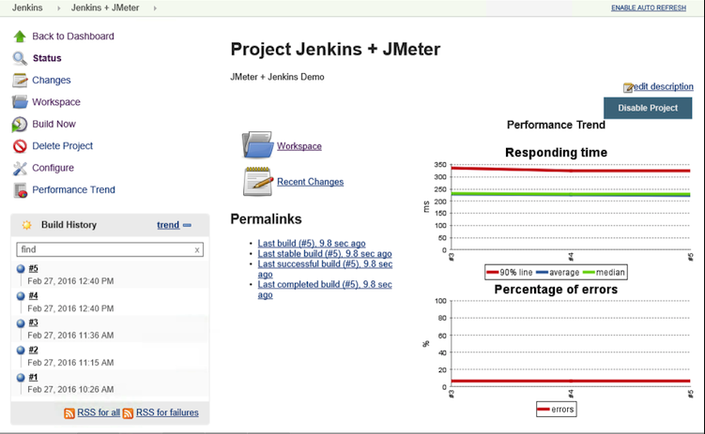
Task: Click the green median legend swatch
Action: [589, 273]
